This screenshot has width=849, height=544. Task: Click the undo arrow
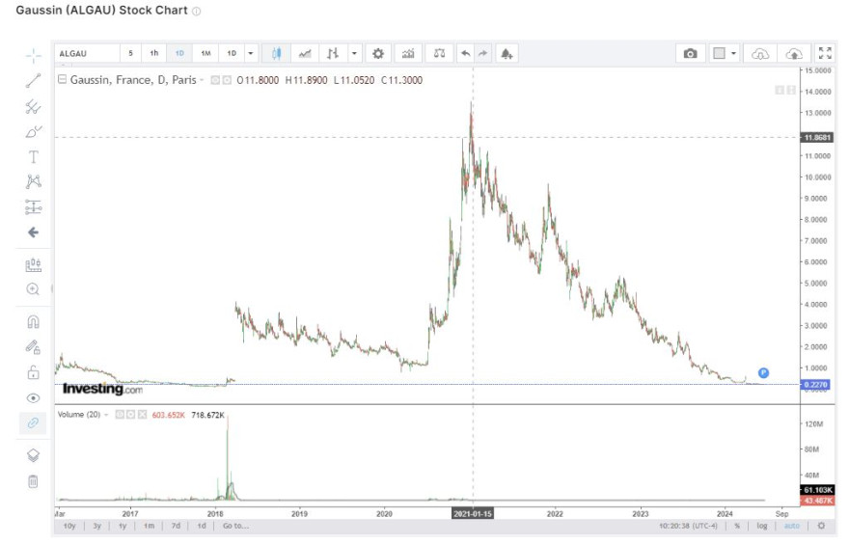coord(465,54)
